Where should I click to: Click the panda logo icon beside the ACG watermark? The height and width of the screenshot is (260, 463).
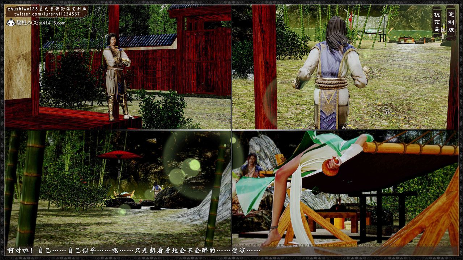point(11,23)
